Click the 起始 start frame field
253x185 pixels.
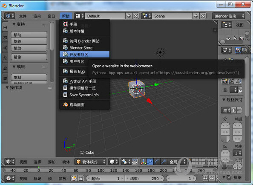click(x=105, y=178)
